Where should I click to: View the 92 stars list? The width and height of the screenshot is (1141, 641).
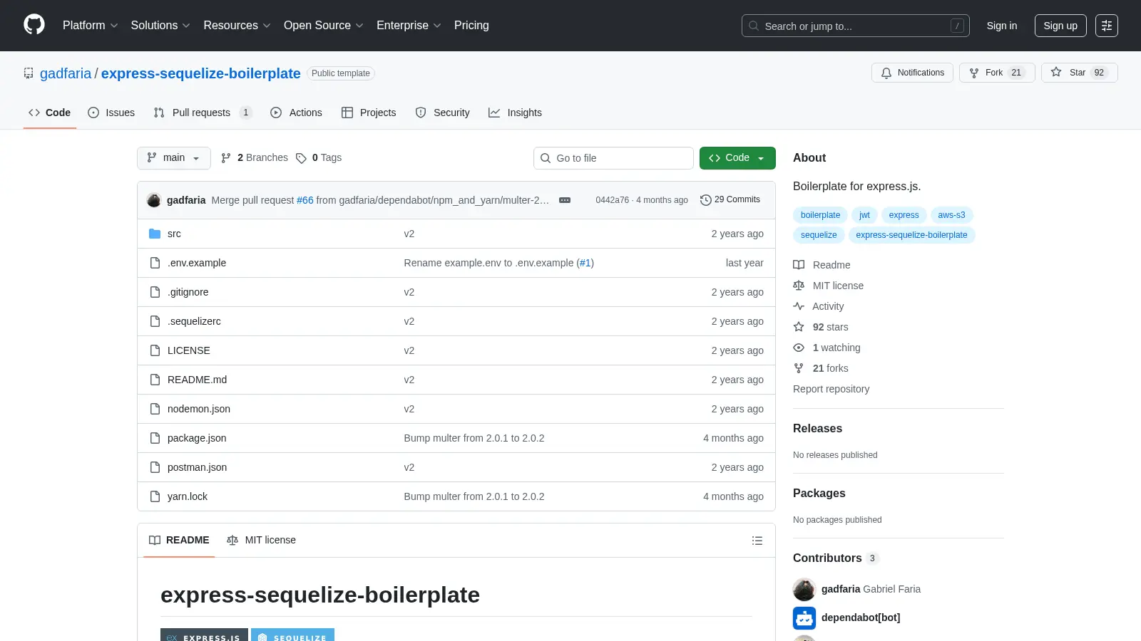[821, 327]
